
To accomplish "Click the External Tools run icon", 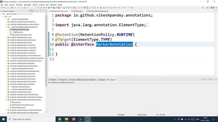I will pyautogui.click(x=59, y=8).
